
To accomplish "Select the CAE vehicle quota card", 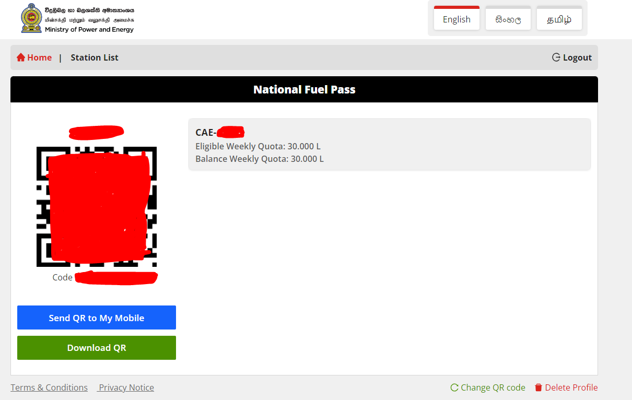I will [390, 144].
